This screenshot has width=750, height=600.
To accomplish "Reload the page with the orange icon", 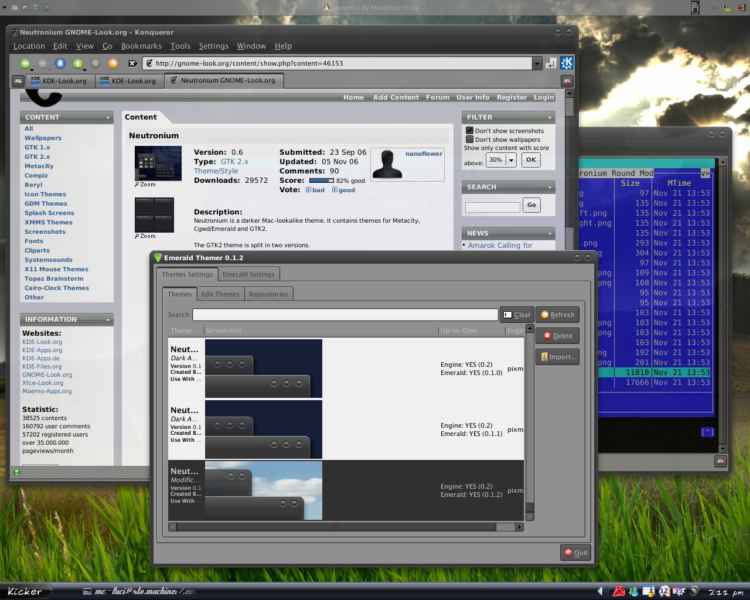I will pyautogui.click(x=113, y=63).
